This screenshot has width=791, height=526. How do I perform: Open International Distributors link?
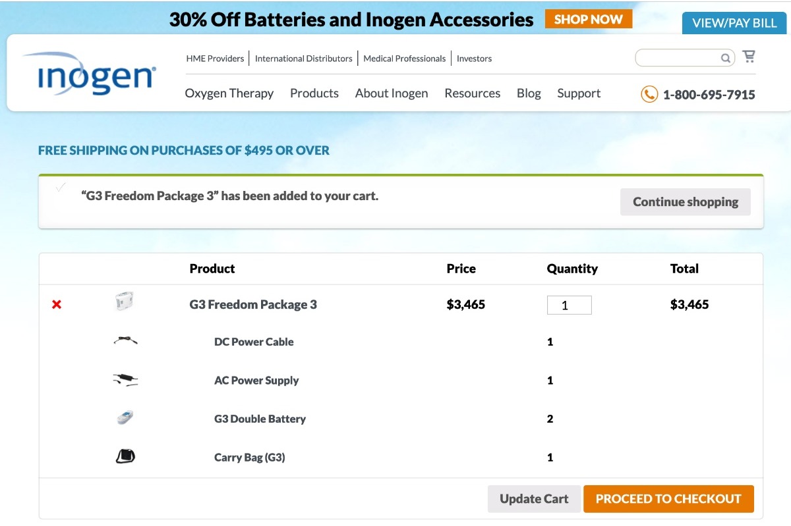click(x=304, y=59)
